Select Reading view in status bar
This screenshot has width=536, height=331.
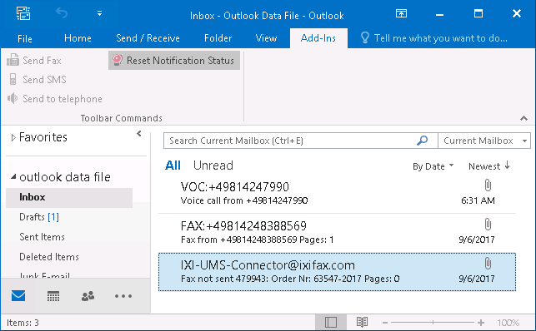[x=362, y=322]
